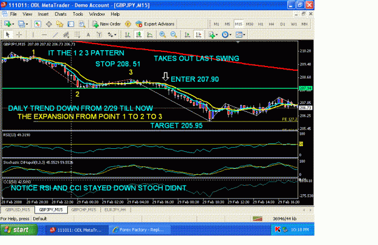Open the periods clock icon

225,34
